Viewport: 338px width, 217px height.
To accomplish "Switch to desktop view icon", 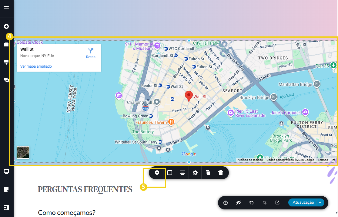I will 6,171.
